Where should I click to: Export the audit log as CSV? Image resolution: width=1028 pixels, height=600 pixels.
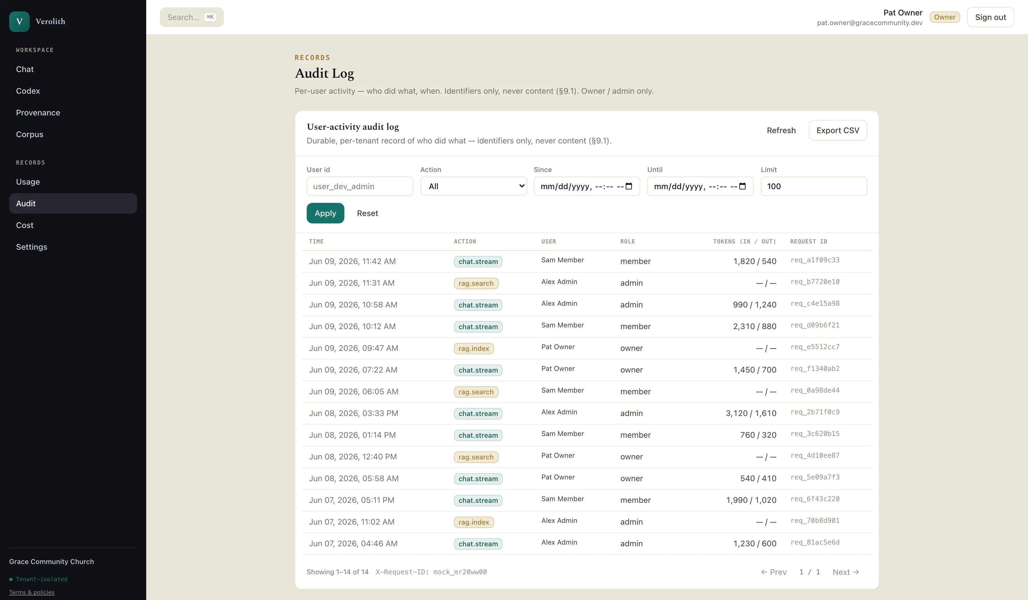838,130
